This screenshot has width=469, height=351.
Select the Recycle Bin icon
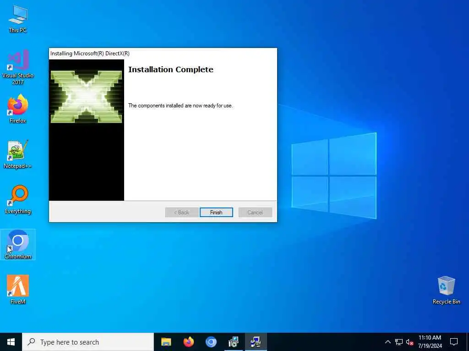446,290
